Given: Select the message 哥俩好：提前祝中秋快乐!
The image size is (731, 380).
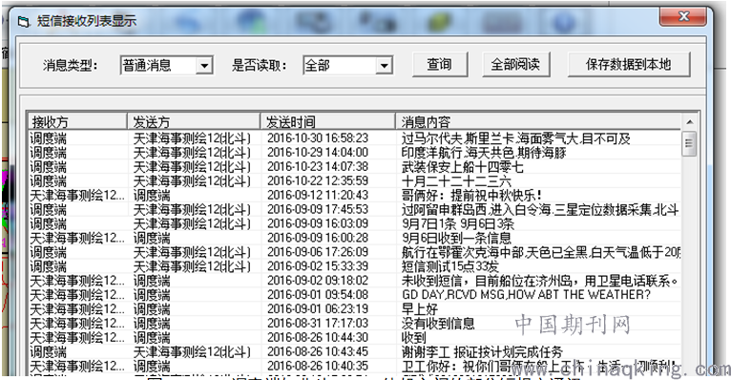Looking at the screenshot, I should click(x=471, y=196).
